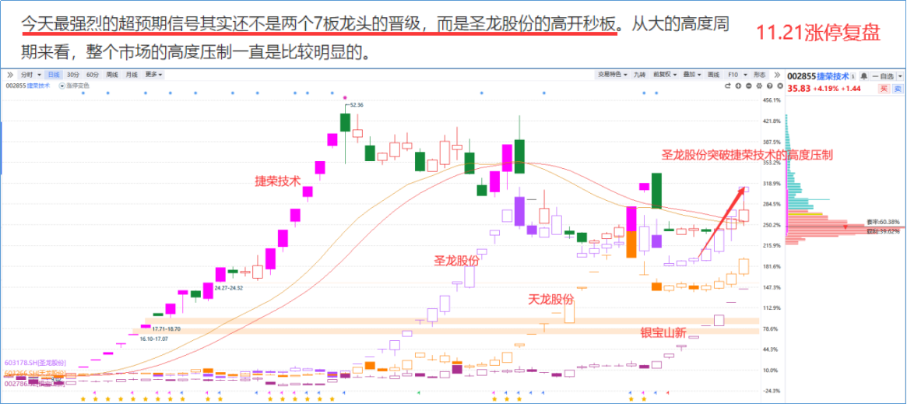907x404 pixels.
Task: Click the +1.44 price change value
Action: [x=850, y=89]
